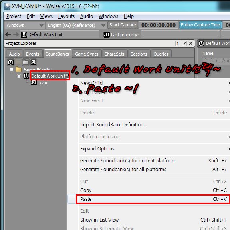Click the capture time 00:00:00.000 display
230x230 pixels.
159,25
